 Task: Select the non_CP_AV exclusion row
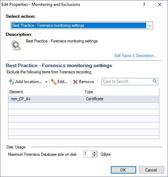tap(83, 99)
